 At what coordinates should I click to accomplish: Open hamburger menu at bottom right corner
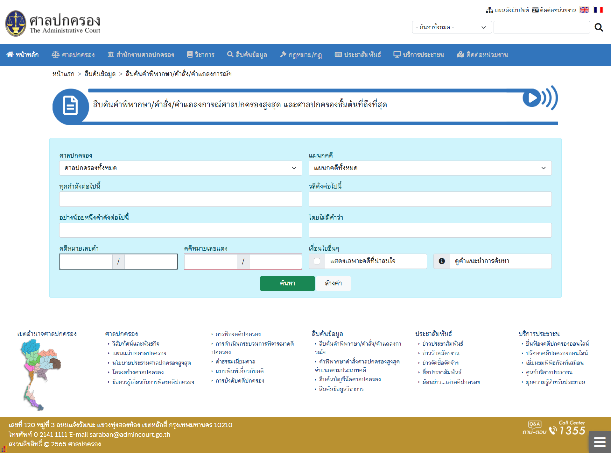click(x=600, y=442)
